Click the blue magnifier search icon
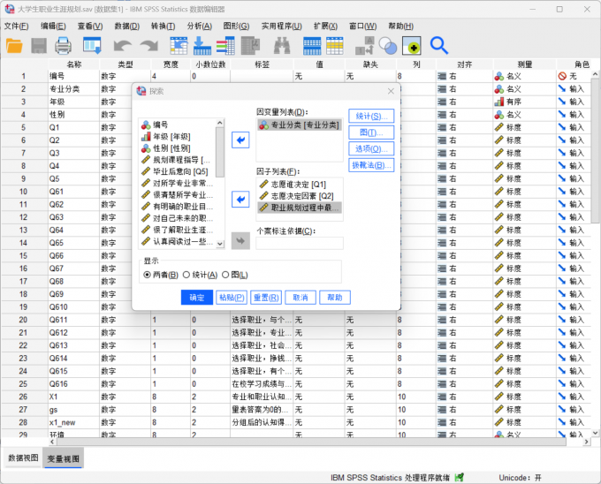 tap(439, 46)
